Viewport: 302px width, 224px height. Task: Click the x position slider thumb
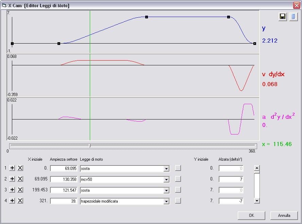[90, 146]
